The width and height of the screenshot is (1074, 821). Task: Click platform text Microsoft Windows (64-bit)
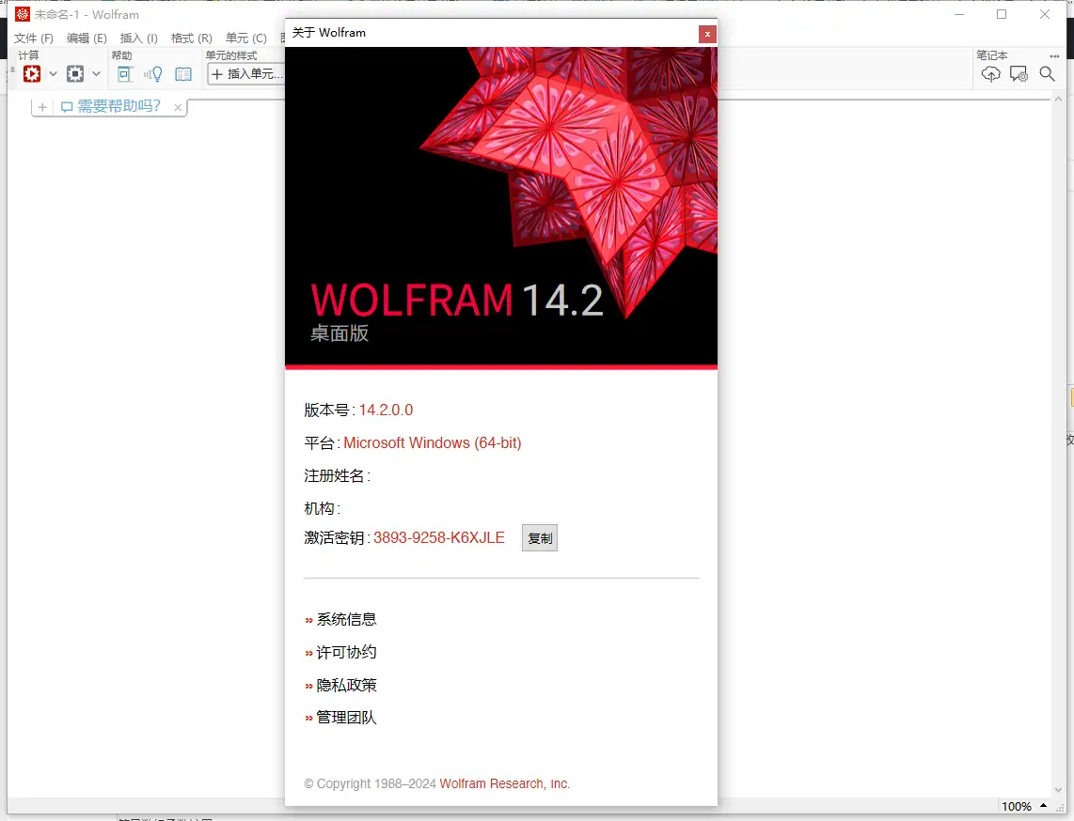pyautogui.click(x=433, y=442)
